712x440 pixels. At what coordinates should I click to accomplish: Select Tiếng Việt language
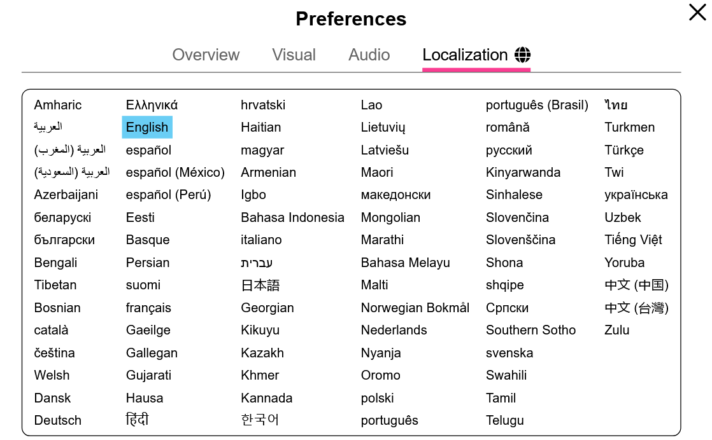(633, 240)
